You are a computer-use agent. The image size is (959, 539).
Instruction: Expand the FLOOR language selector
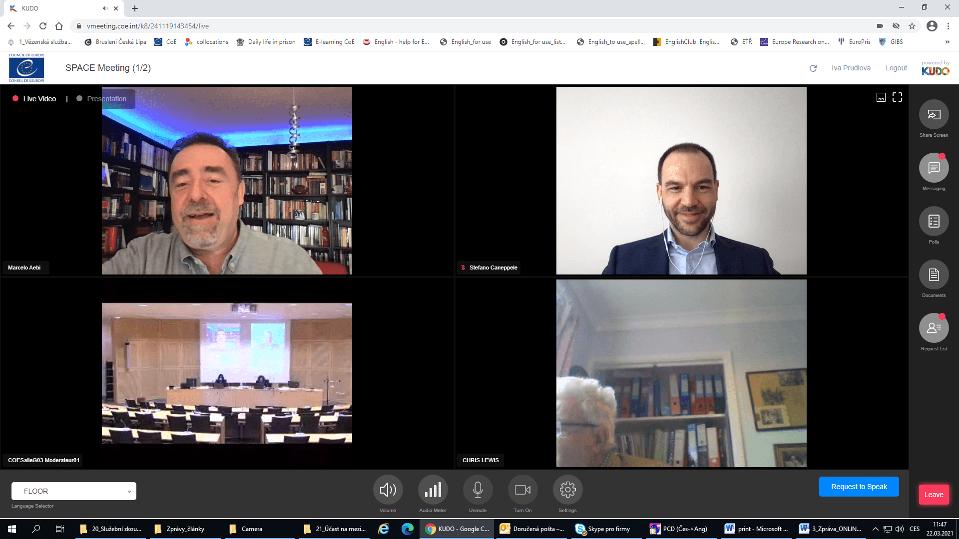point(74,491)
